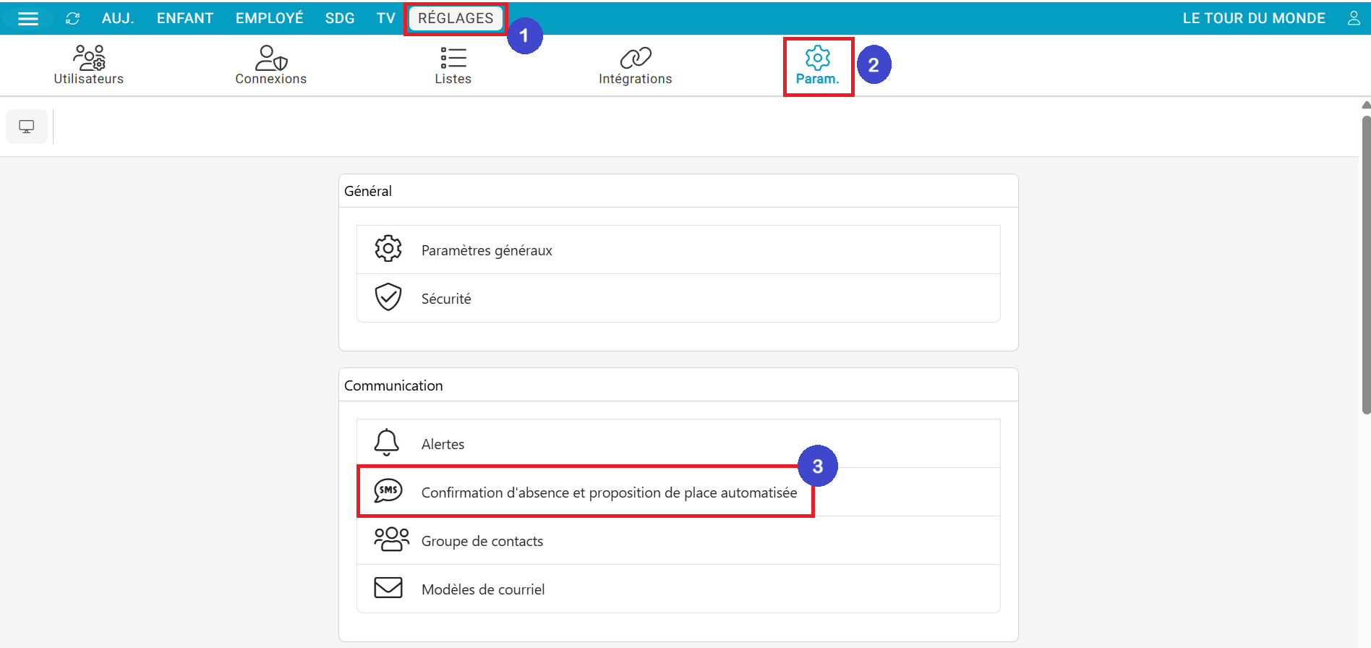Select the Param. gear tab
This screenshot has height=648, width=1371.
tap(818, 65)
